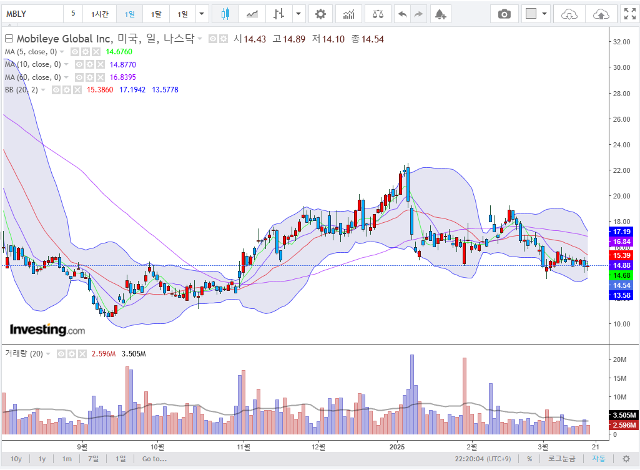
Task: Expand MA (10, close, 0) dropdown arrow
Action: (x=66, y=64)
